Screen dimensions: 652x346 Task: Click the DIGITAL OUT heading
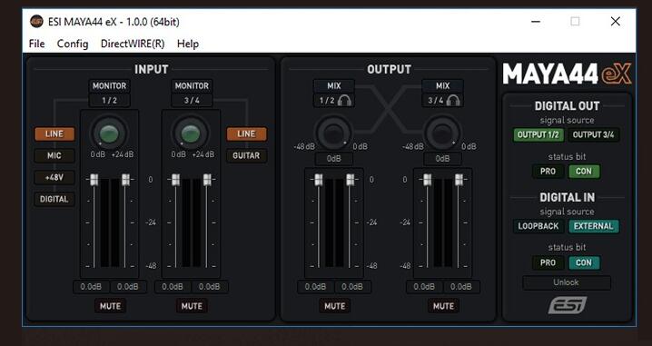pos(567,106)
